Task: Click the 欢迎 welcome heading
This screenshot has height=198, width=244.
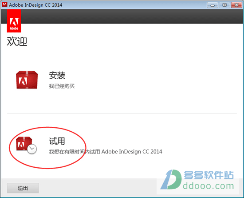Action: [x=17, y=41]
